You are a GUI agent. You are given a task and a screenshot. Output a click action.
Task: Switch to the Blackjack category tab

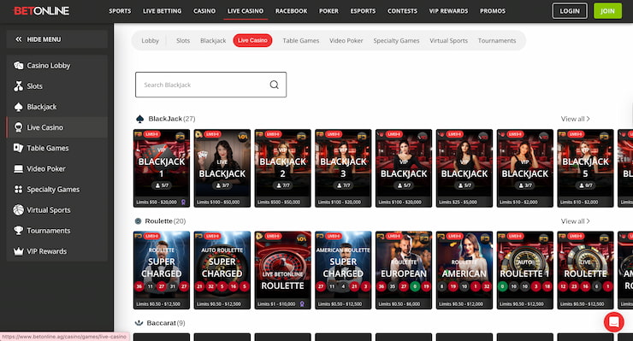point(213,40)
